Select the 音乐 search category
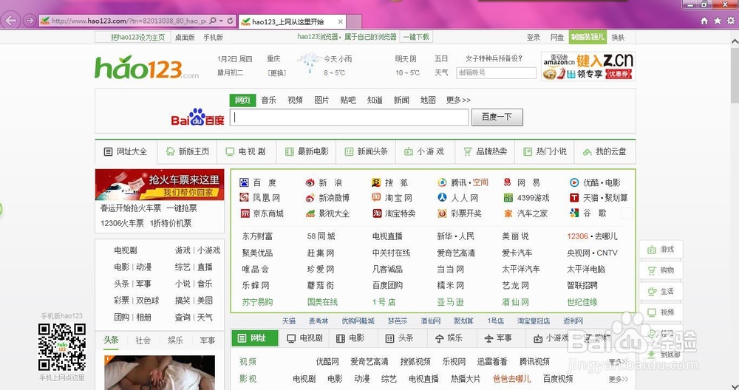This screenshot has width=739, height=390. click(x=269, y=100)
